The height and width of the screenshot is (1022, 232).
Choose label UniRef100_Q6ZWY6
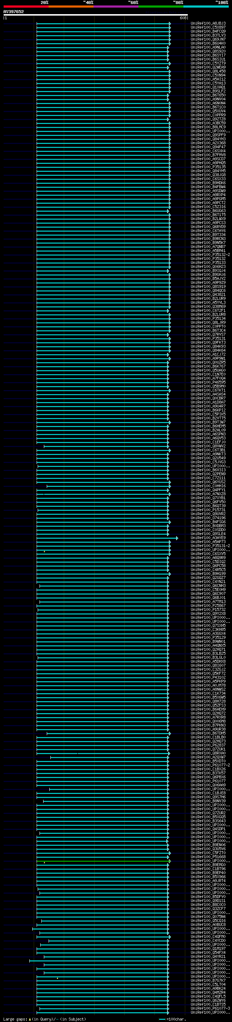(208, 1001)
